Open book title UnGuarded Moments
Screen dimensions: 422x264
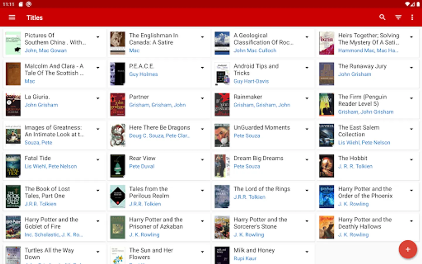(x=262, y=128)
